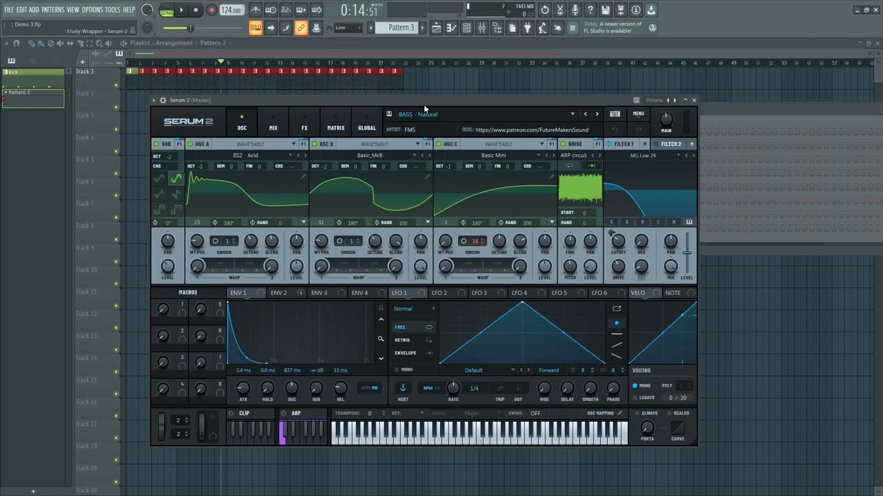Open the FILE menu
The height and width of the screenshot is (496, 883).
9,10
